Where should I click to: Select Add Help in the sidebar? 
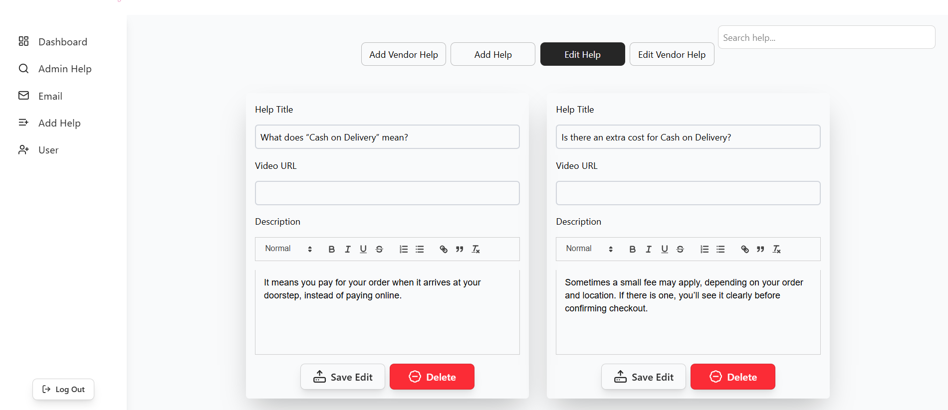click(49, 123)
